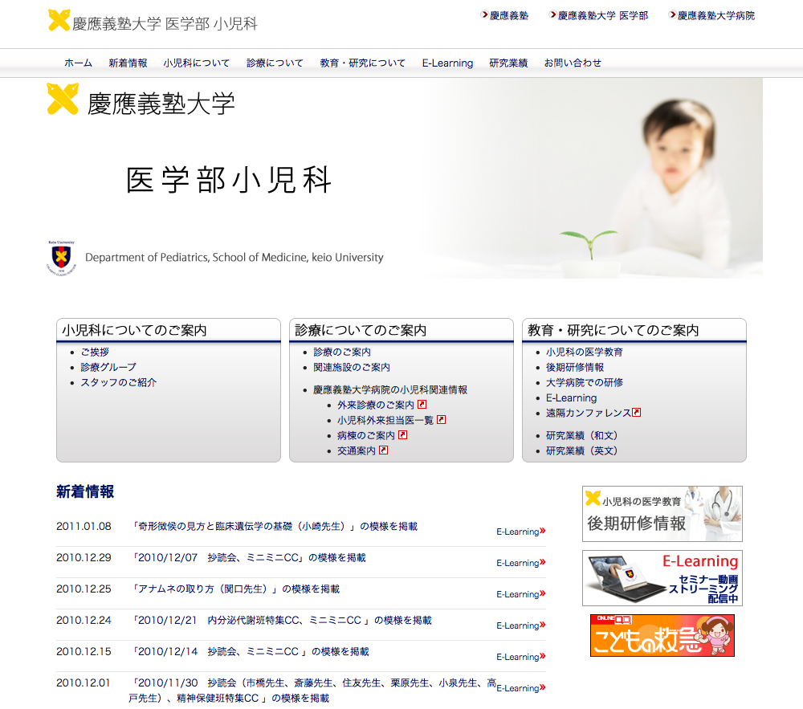Open the ご挨拶 link

pyautogui.click(x=95, y=352)
